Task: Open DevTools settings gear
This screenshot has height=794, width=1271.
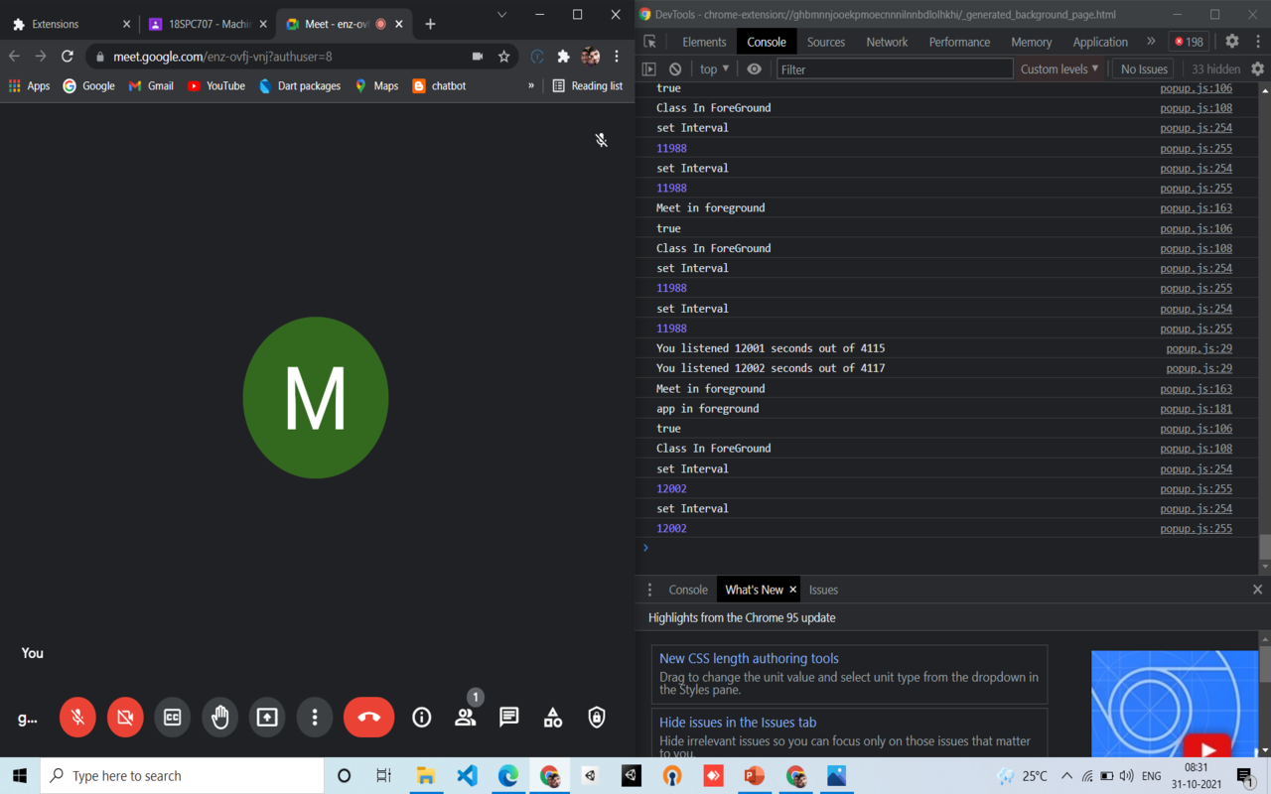Action: (x=1232, y=42)
